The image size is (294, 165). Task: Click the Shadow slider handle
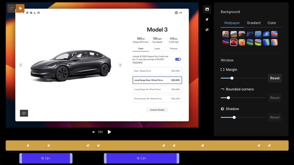(x=234, y=117)
